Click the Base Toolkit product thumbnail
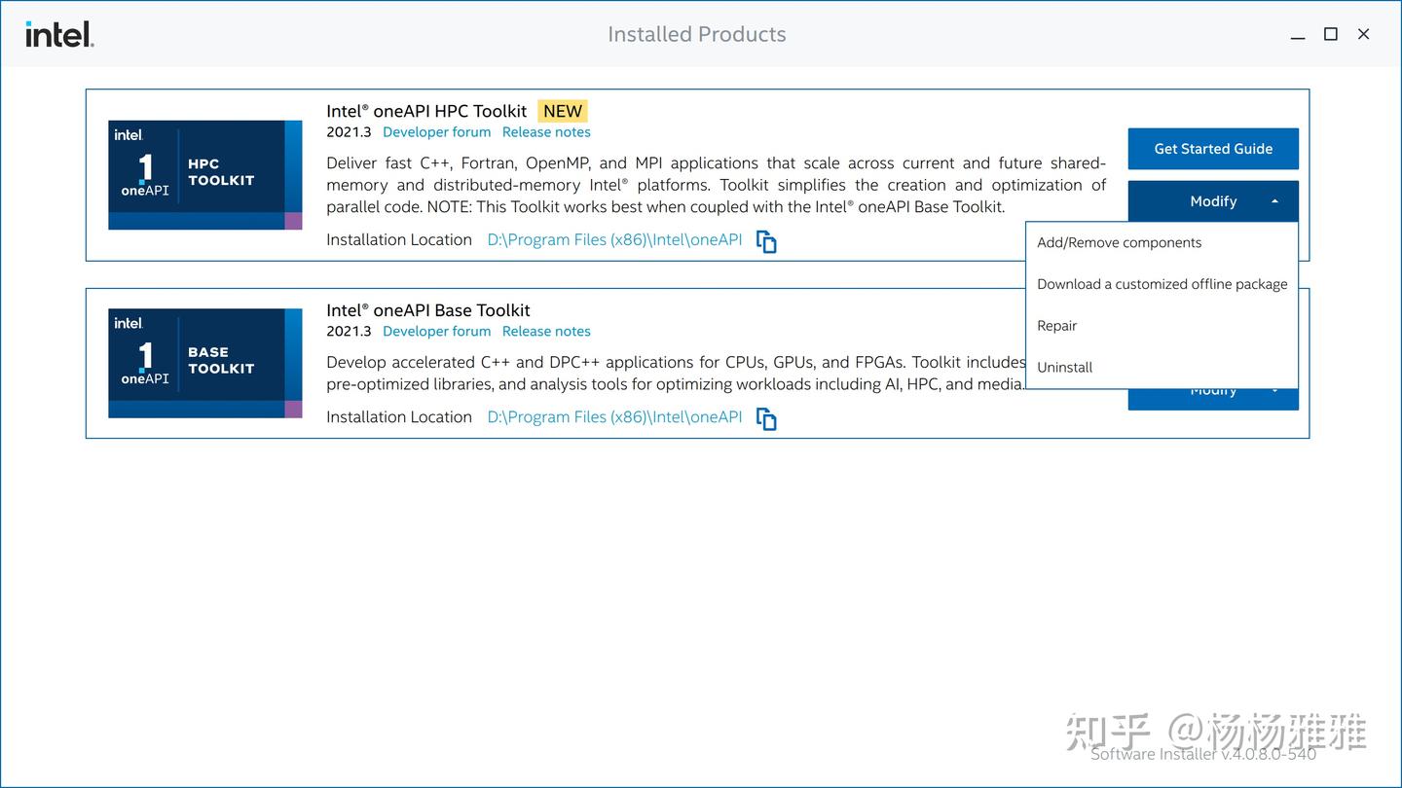The image size is (1402, 788). pyautogui.click(x=204, y=361)
